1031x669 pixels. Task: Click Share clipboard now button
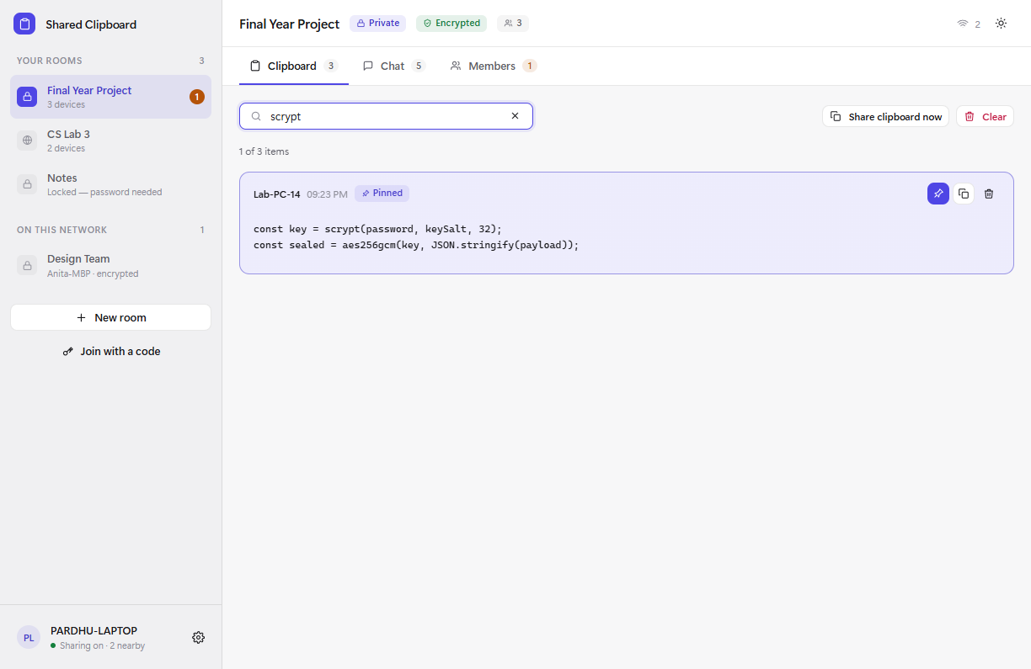[x=885, y=116]
